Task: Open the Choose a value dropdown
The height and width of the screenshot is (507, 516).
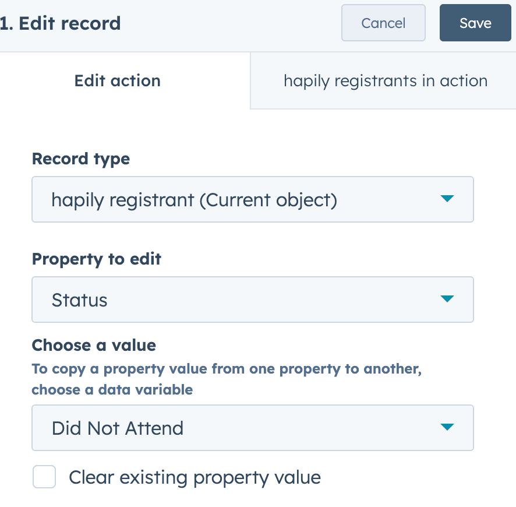Action: tap(252, 428)
